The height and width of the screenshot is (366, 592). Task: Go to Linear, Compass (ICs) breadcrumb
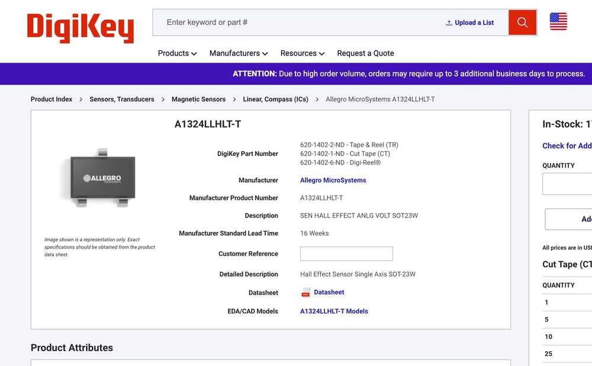(x=276, y=99)
